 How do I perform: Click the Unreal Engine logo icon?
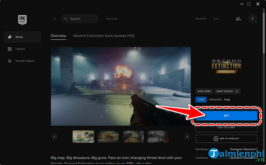pyautogui.click(x=10, y=61)
